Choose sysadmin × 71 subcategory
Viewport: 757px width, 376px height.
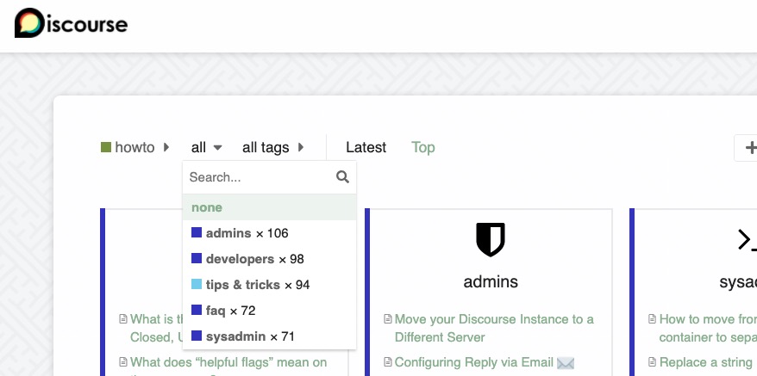pyautogui.click(x=269, y=336)
